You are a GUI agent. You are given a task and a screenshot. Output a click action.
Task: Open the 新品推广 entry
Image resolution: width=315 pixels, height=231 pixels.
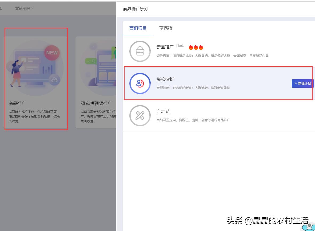coord(165,47)
